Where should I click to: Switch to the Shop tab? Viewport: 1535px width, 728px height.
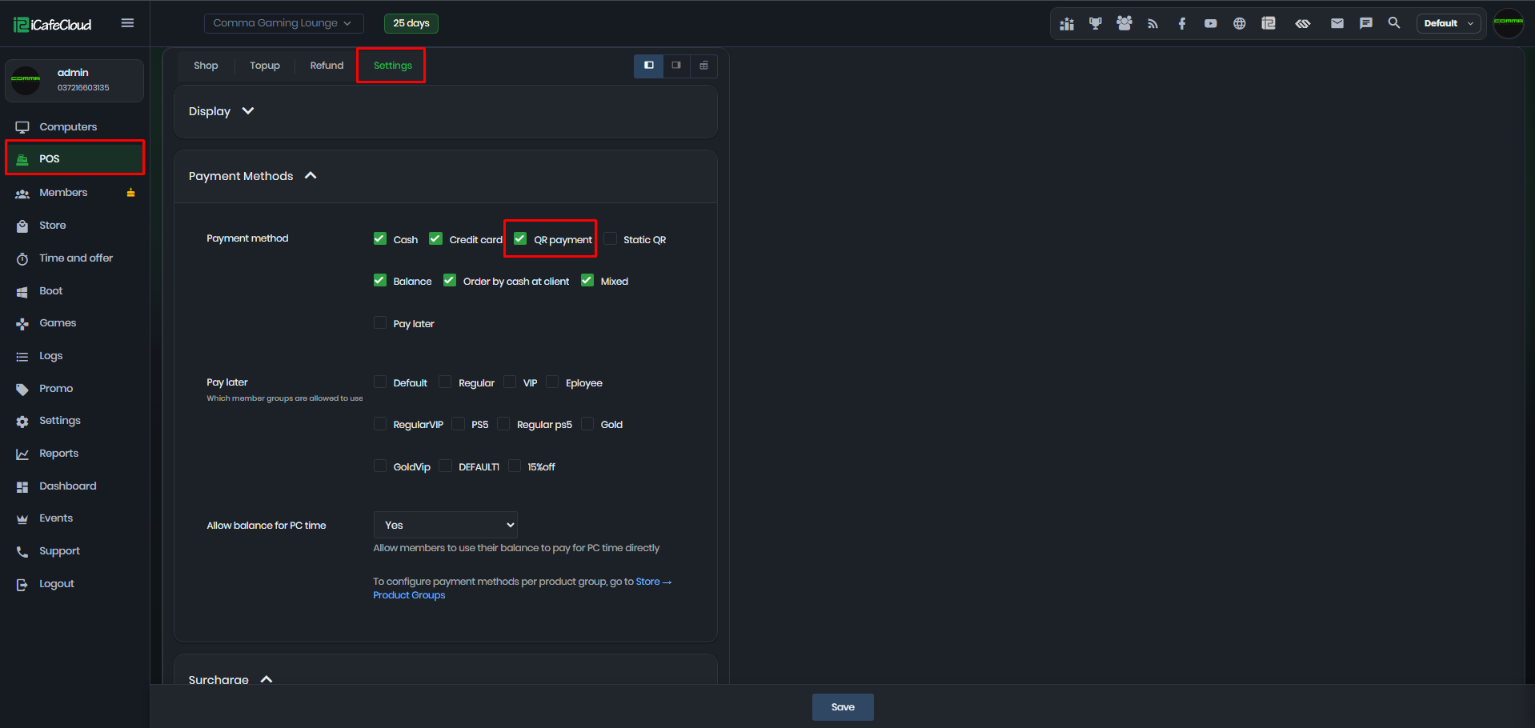[x=206, y=66]
